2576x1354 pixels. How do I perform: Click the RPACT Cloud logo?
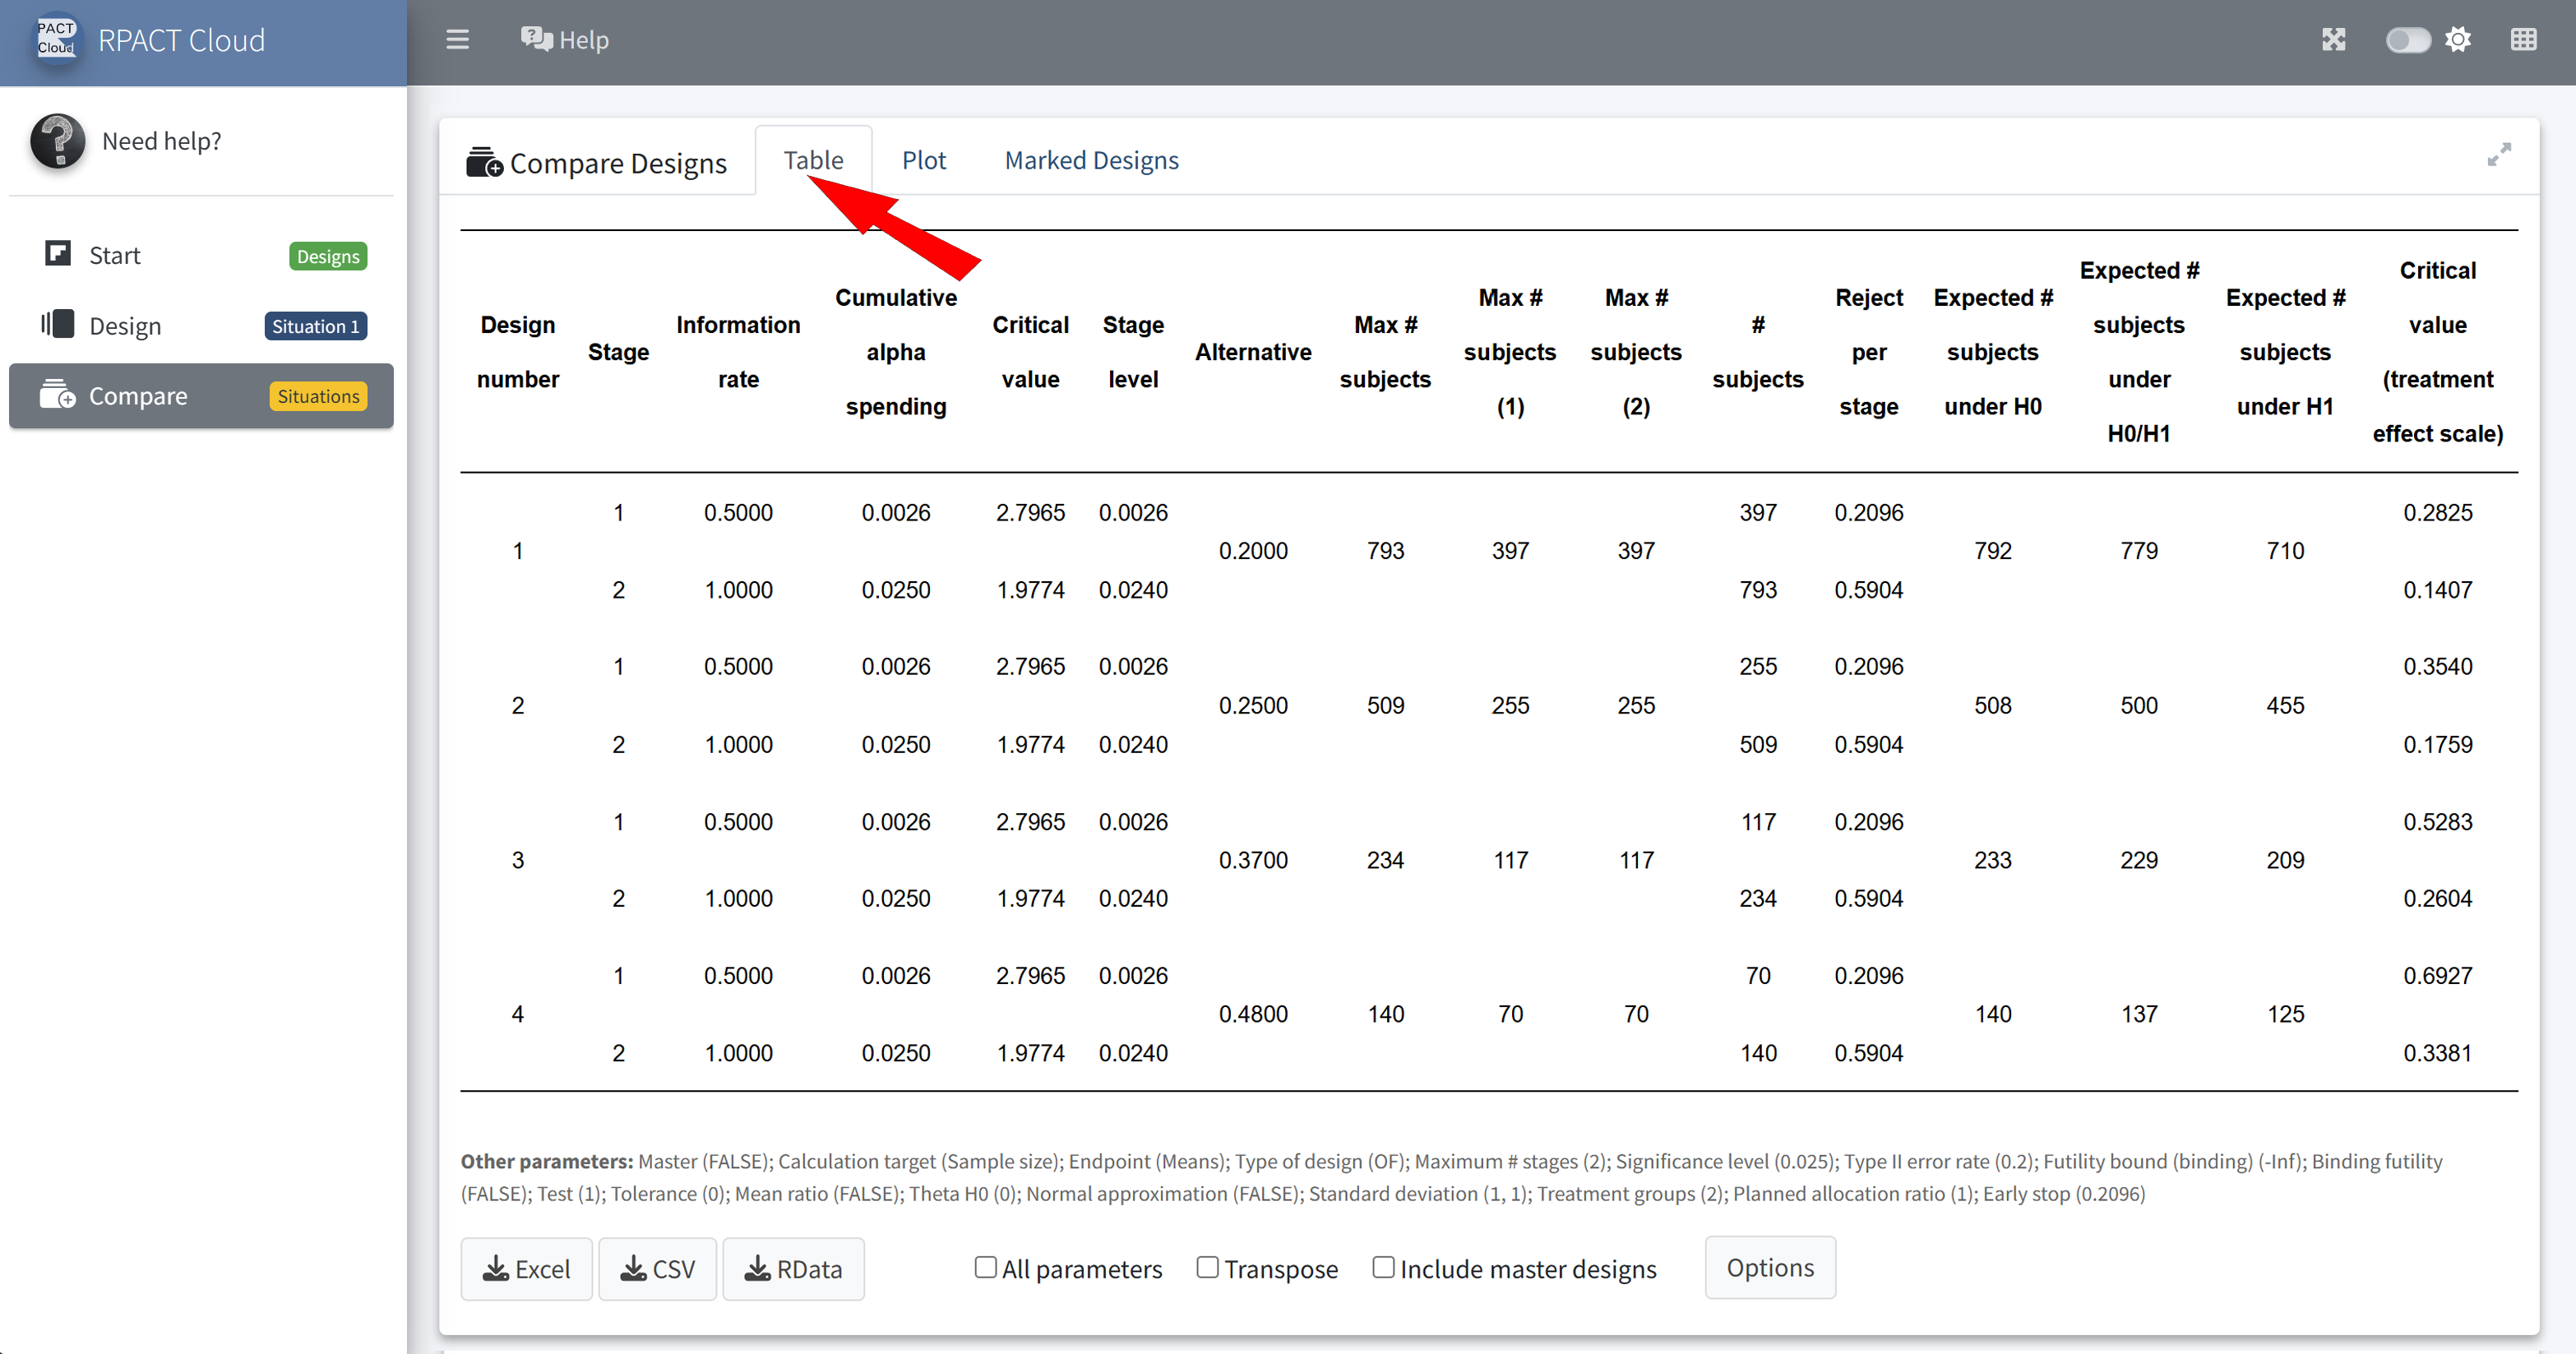57,39
